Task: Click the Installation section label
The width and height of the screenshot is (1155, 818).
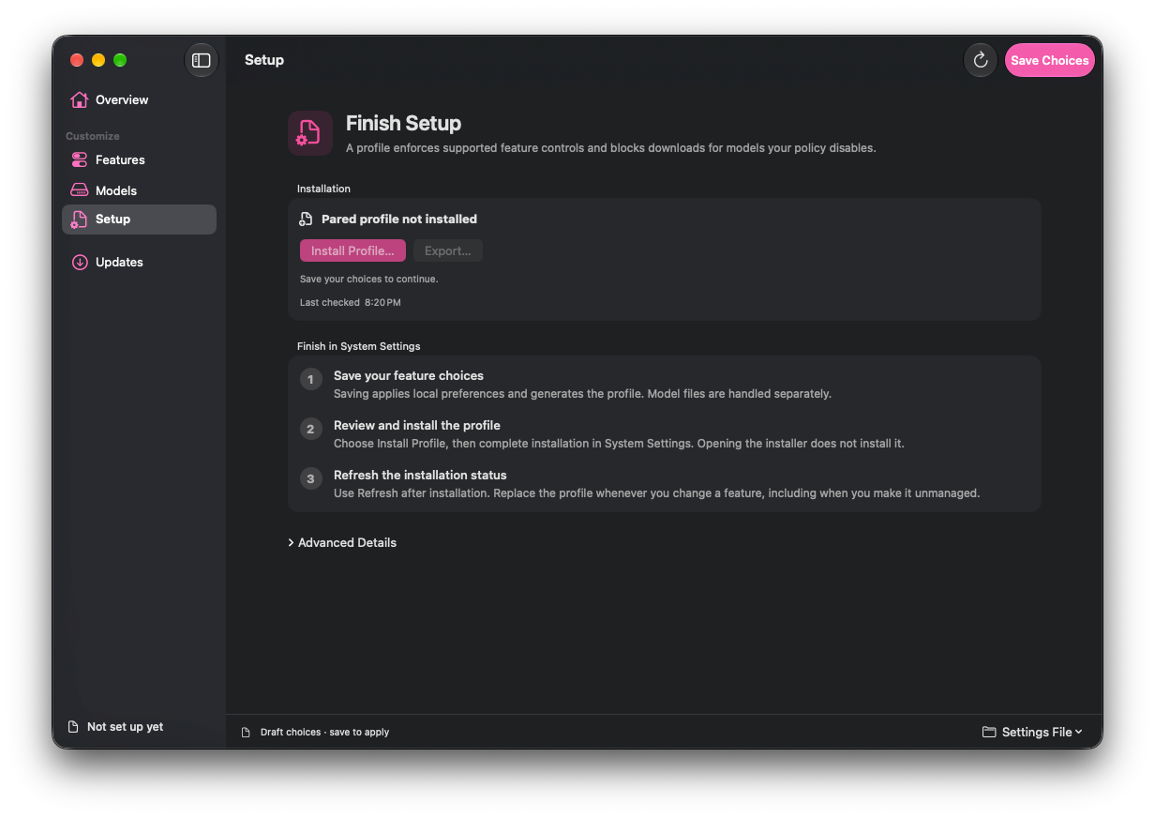Action: point(323,189)
